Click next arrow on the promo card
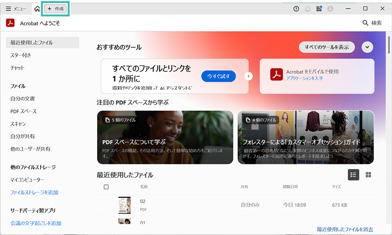 click(249, 76)
